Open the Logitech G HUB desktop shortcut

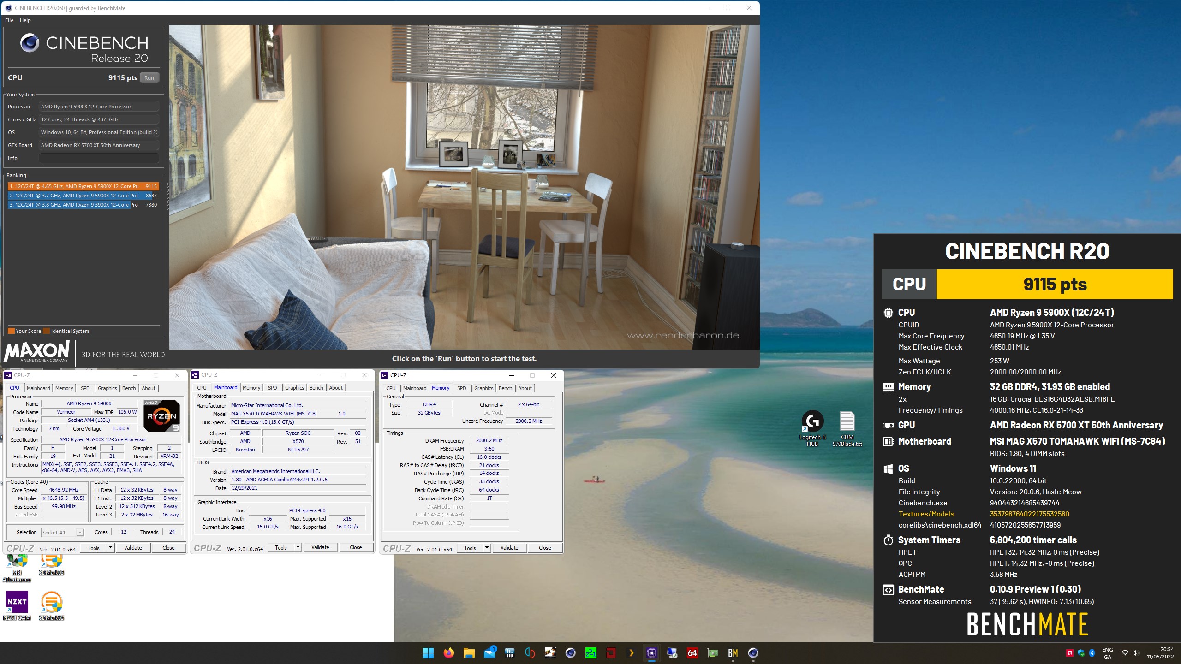coord(812,429)
